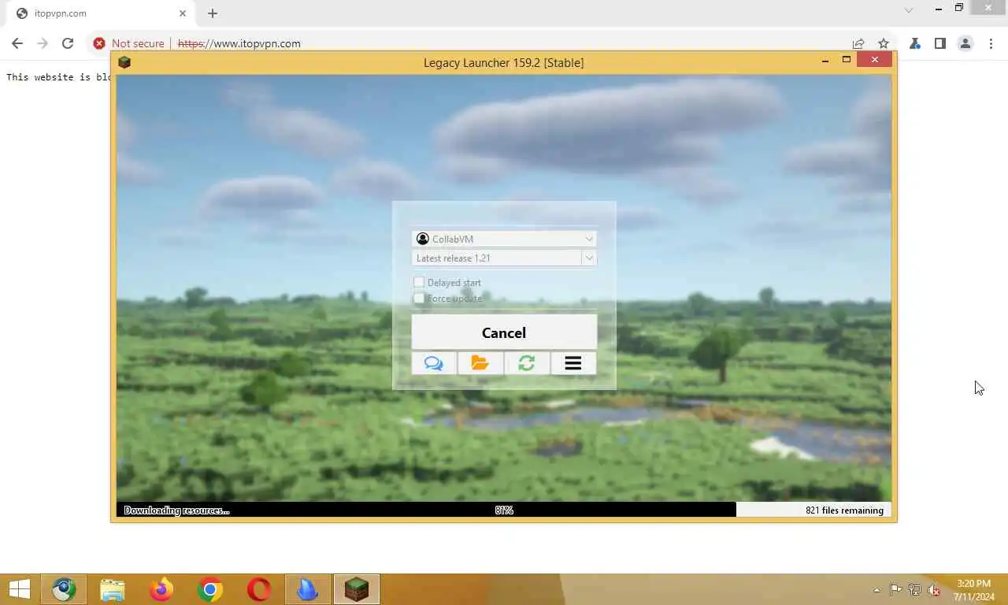The height and width of the screenshot is (605, 1008).
Task: Show hidden tray icons arrow
Action: point(876,590)
